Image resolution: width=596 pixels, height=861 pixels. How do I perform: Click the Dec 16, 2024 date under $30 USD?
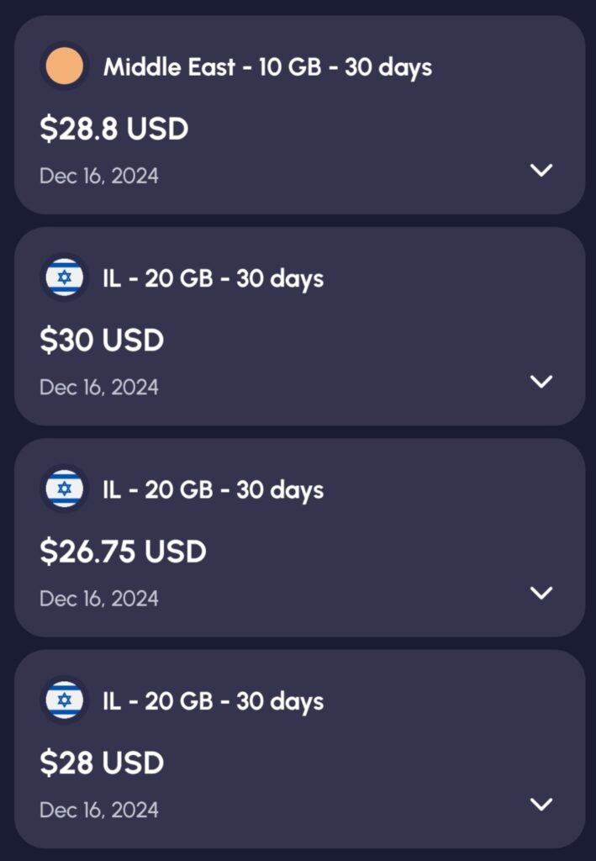pyautogui.click(x=98, y=388)
